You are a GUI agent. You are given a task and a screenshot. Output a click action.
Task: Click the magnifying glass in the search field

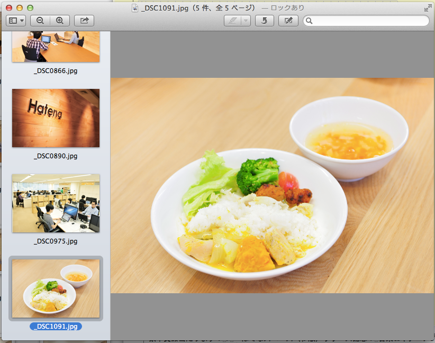(x=308, y=21)
